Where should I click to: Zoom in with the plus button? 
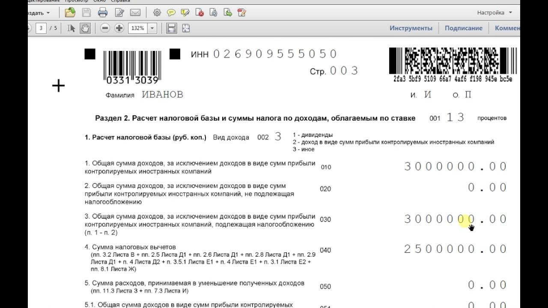click(119, 28)
